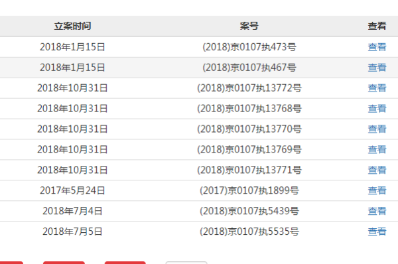Screen dimensions: 398x264
Task: Click date in the 执473号 row
Action: (72, 47)
